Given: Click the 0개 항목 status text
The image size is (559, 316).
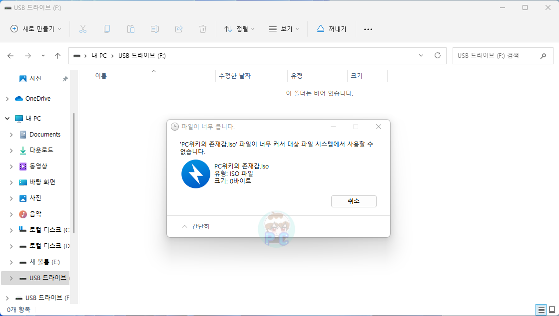Looking at the screenshot, I should [x=18, y=310].
